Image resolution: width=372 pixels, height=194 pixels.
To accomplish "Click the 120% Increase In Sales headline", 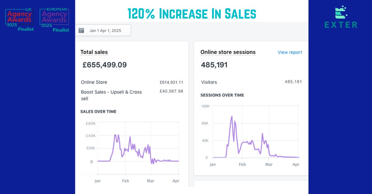I will [x=192, y=13].
